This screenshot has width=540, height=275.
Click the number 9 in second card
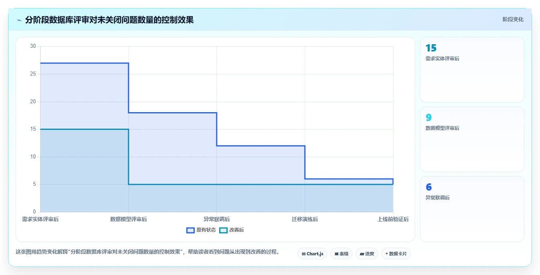(428, 117)
